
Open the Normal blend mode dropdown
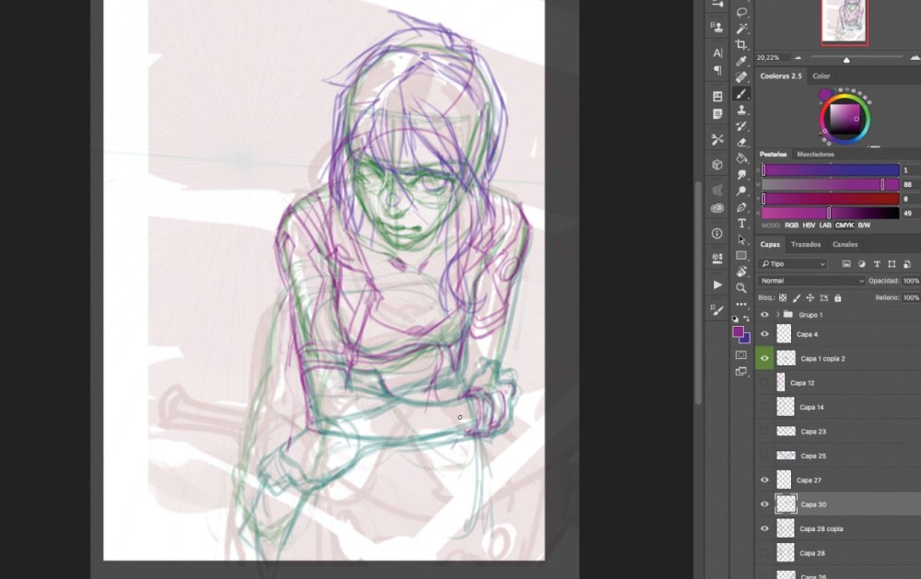(811, 281)
